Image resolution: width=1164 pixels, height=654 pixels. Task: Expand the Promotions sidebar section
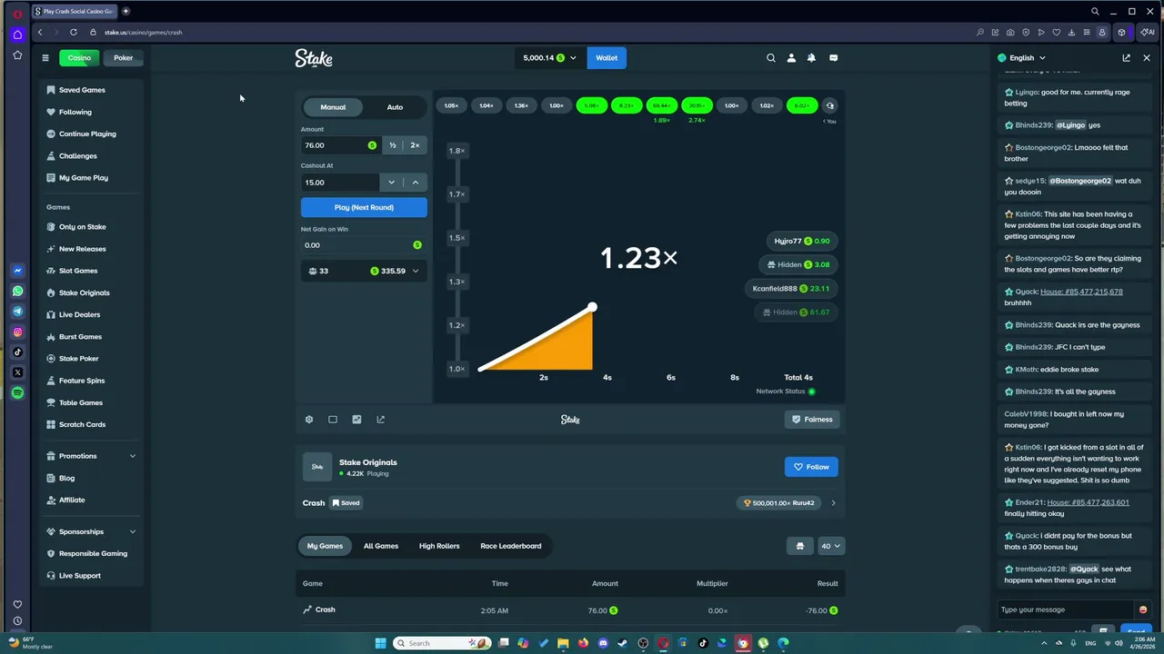tap(91, 456)
